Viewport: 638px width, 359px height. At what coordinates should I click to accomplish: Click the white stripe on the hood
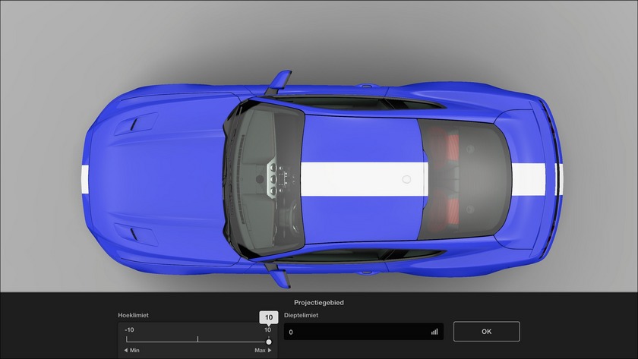tap(85, 178)
